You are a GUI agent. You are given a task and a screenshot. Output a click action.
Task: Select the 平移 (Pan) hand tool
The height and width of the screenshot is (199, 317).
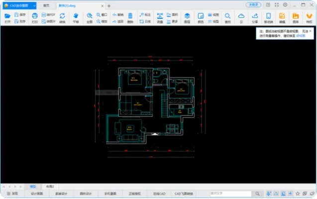76,18
